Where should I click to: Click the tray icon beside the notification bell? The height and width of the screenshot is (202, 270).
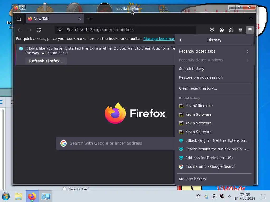[206, 196]
